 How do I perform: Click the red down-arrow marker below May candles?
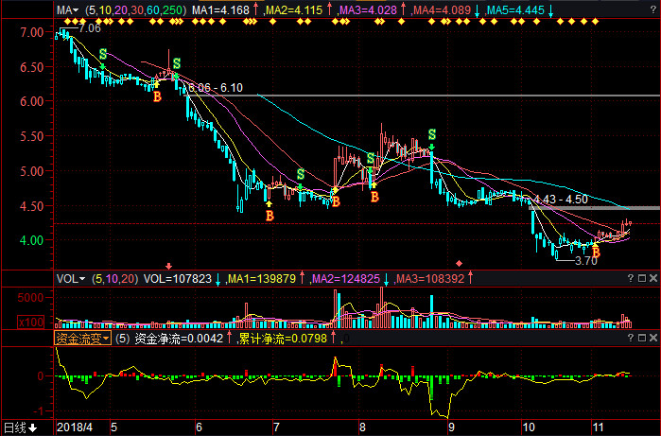click(169, 265)
